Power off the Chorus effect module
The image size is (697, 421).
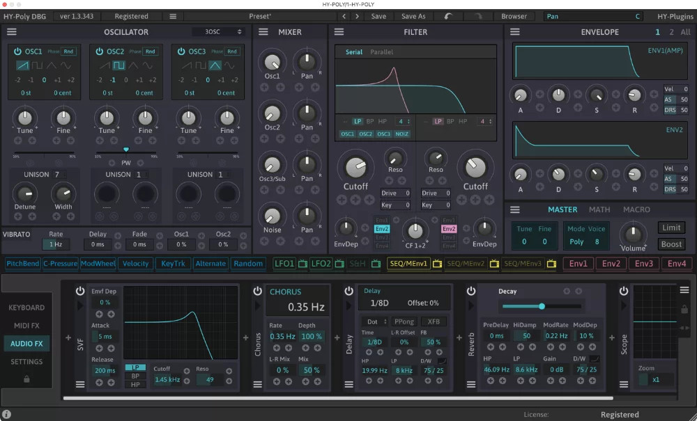(x=258, y=291)
